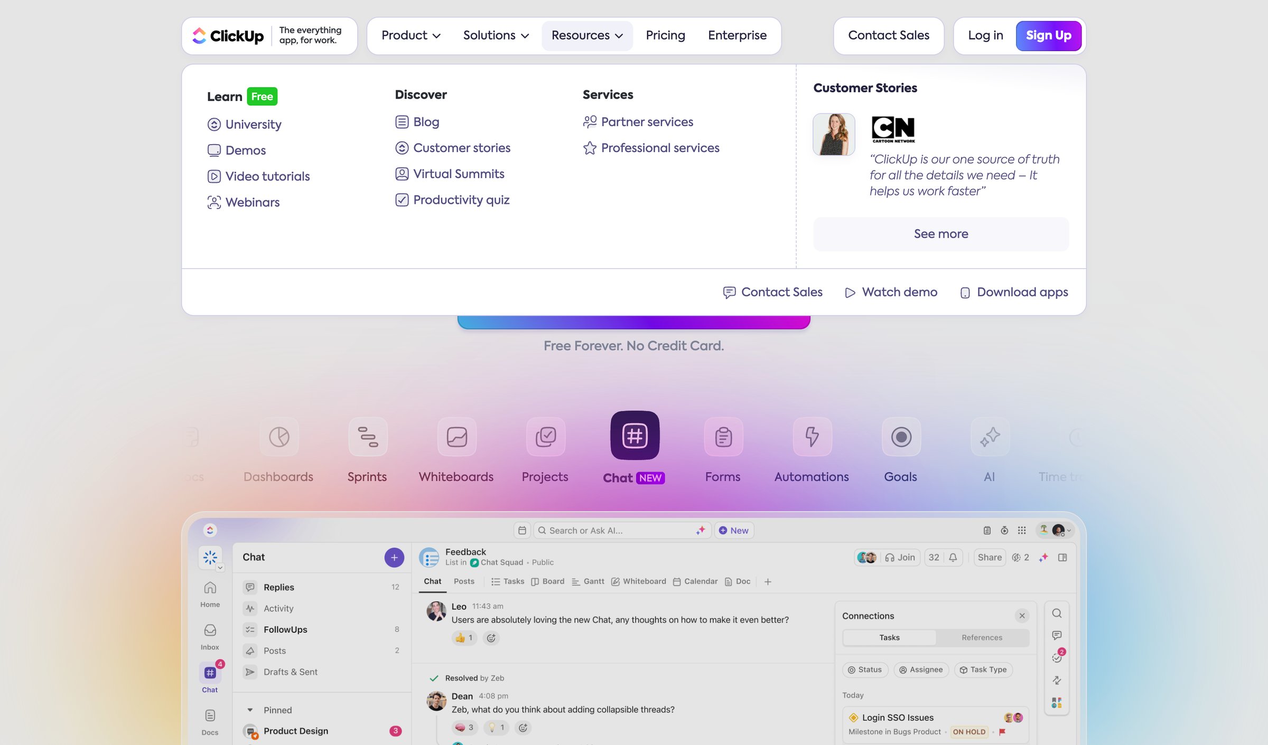Click Contact Sales in the menu footer
Screen dimensions: 1268x745
pos(772,292)
